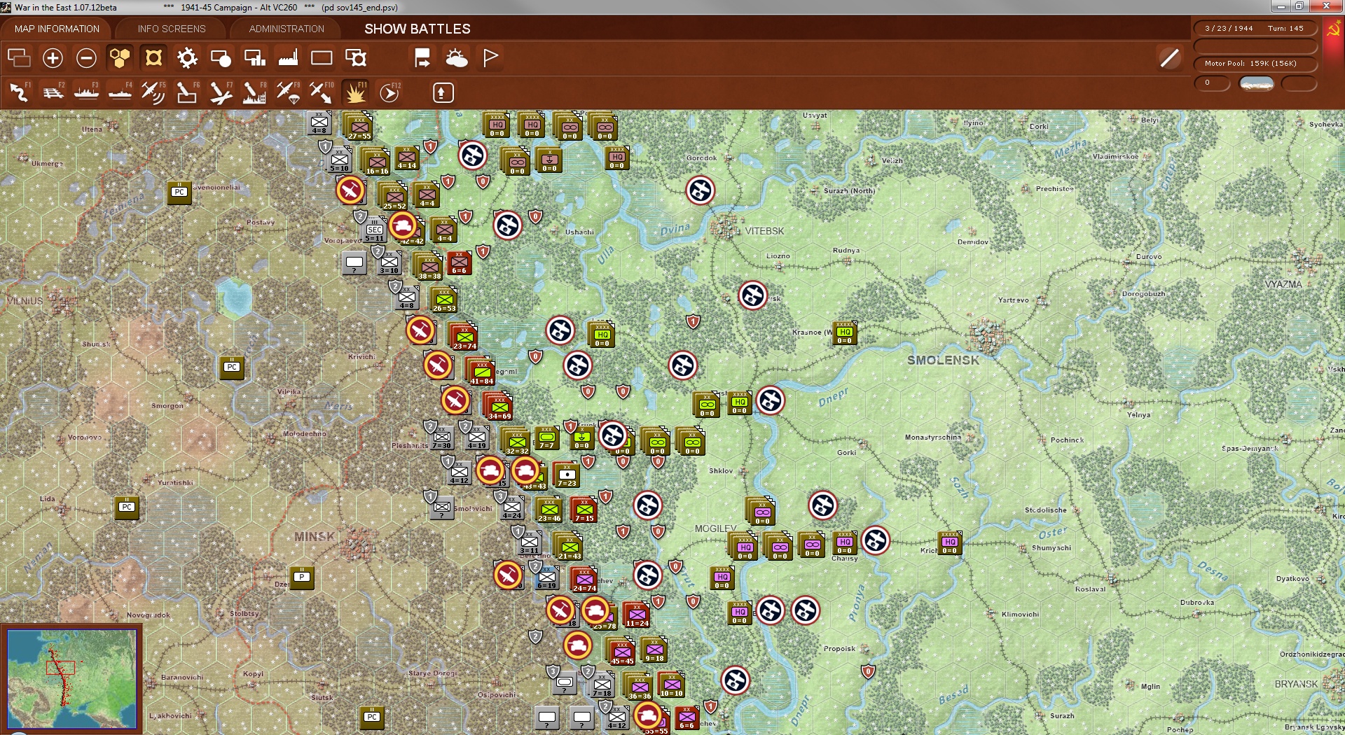
Task: Click the factory icon in toolbar
Action: coord(288,57)
